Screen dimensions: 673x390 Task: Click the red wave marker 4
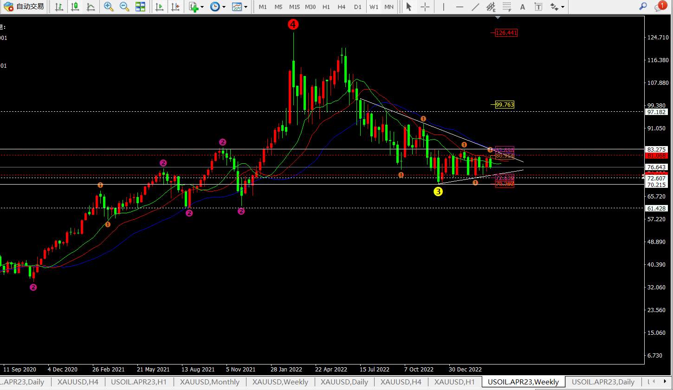pos(293,25)
